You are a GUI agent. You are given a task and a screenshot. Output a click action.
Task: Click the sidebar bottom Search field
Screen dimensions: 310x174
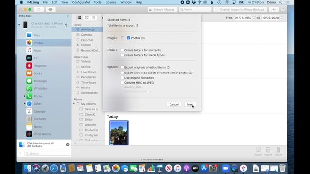tap(47, 153)
